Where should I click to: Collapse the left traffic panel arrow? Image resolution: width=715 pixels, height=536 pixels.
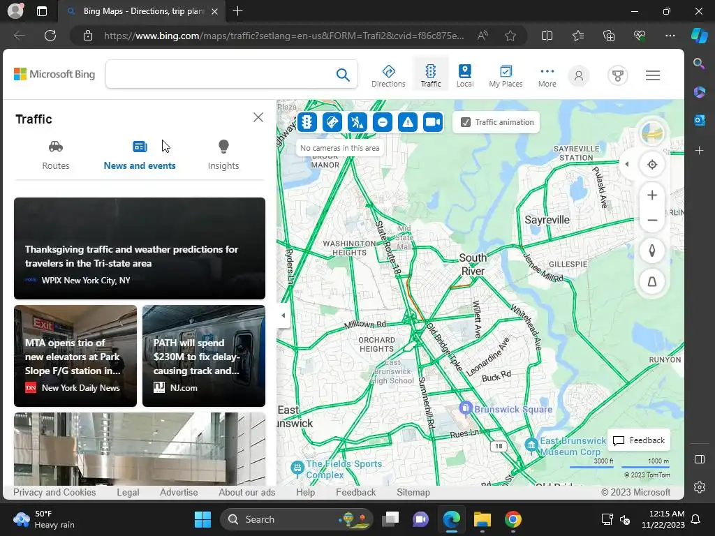click(x=283, y=315)
